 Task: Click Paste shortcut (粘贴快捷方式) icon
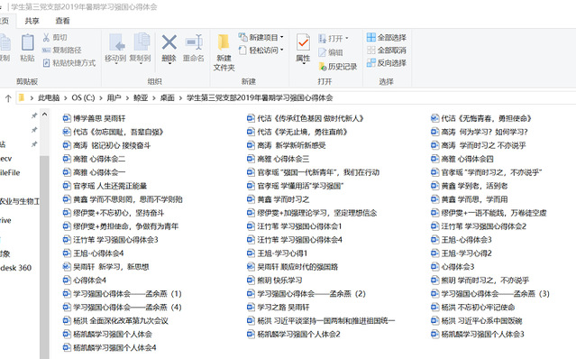click(x=46, y=63)
